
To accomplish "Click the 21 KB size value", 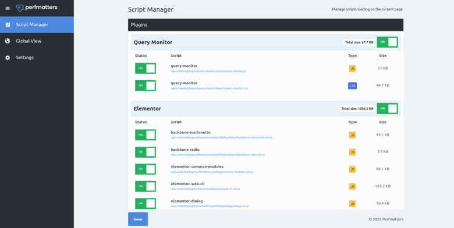I will [383, 68].
